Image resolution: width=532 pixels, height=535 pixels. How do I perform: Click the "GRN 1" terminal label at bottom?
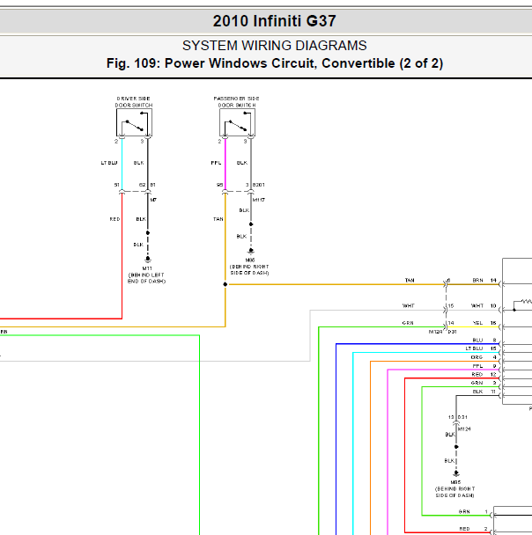pos(473,512)
